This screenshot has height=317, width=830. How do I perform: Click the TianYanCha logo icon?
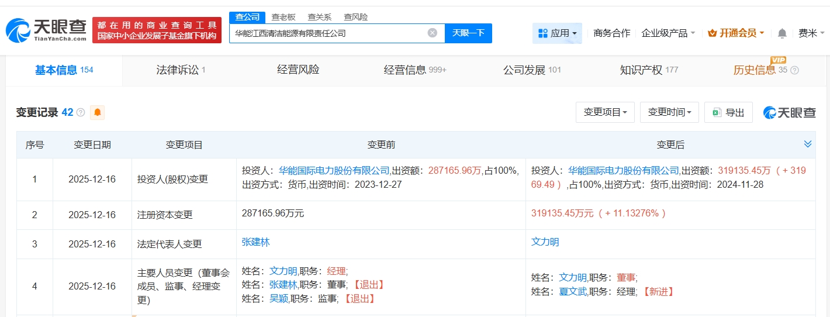pyautogui.click(x=18, y=30)
